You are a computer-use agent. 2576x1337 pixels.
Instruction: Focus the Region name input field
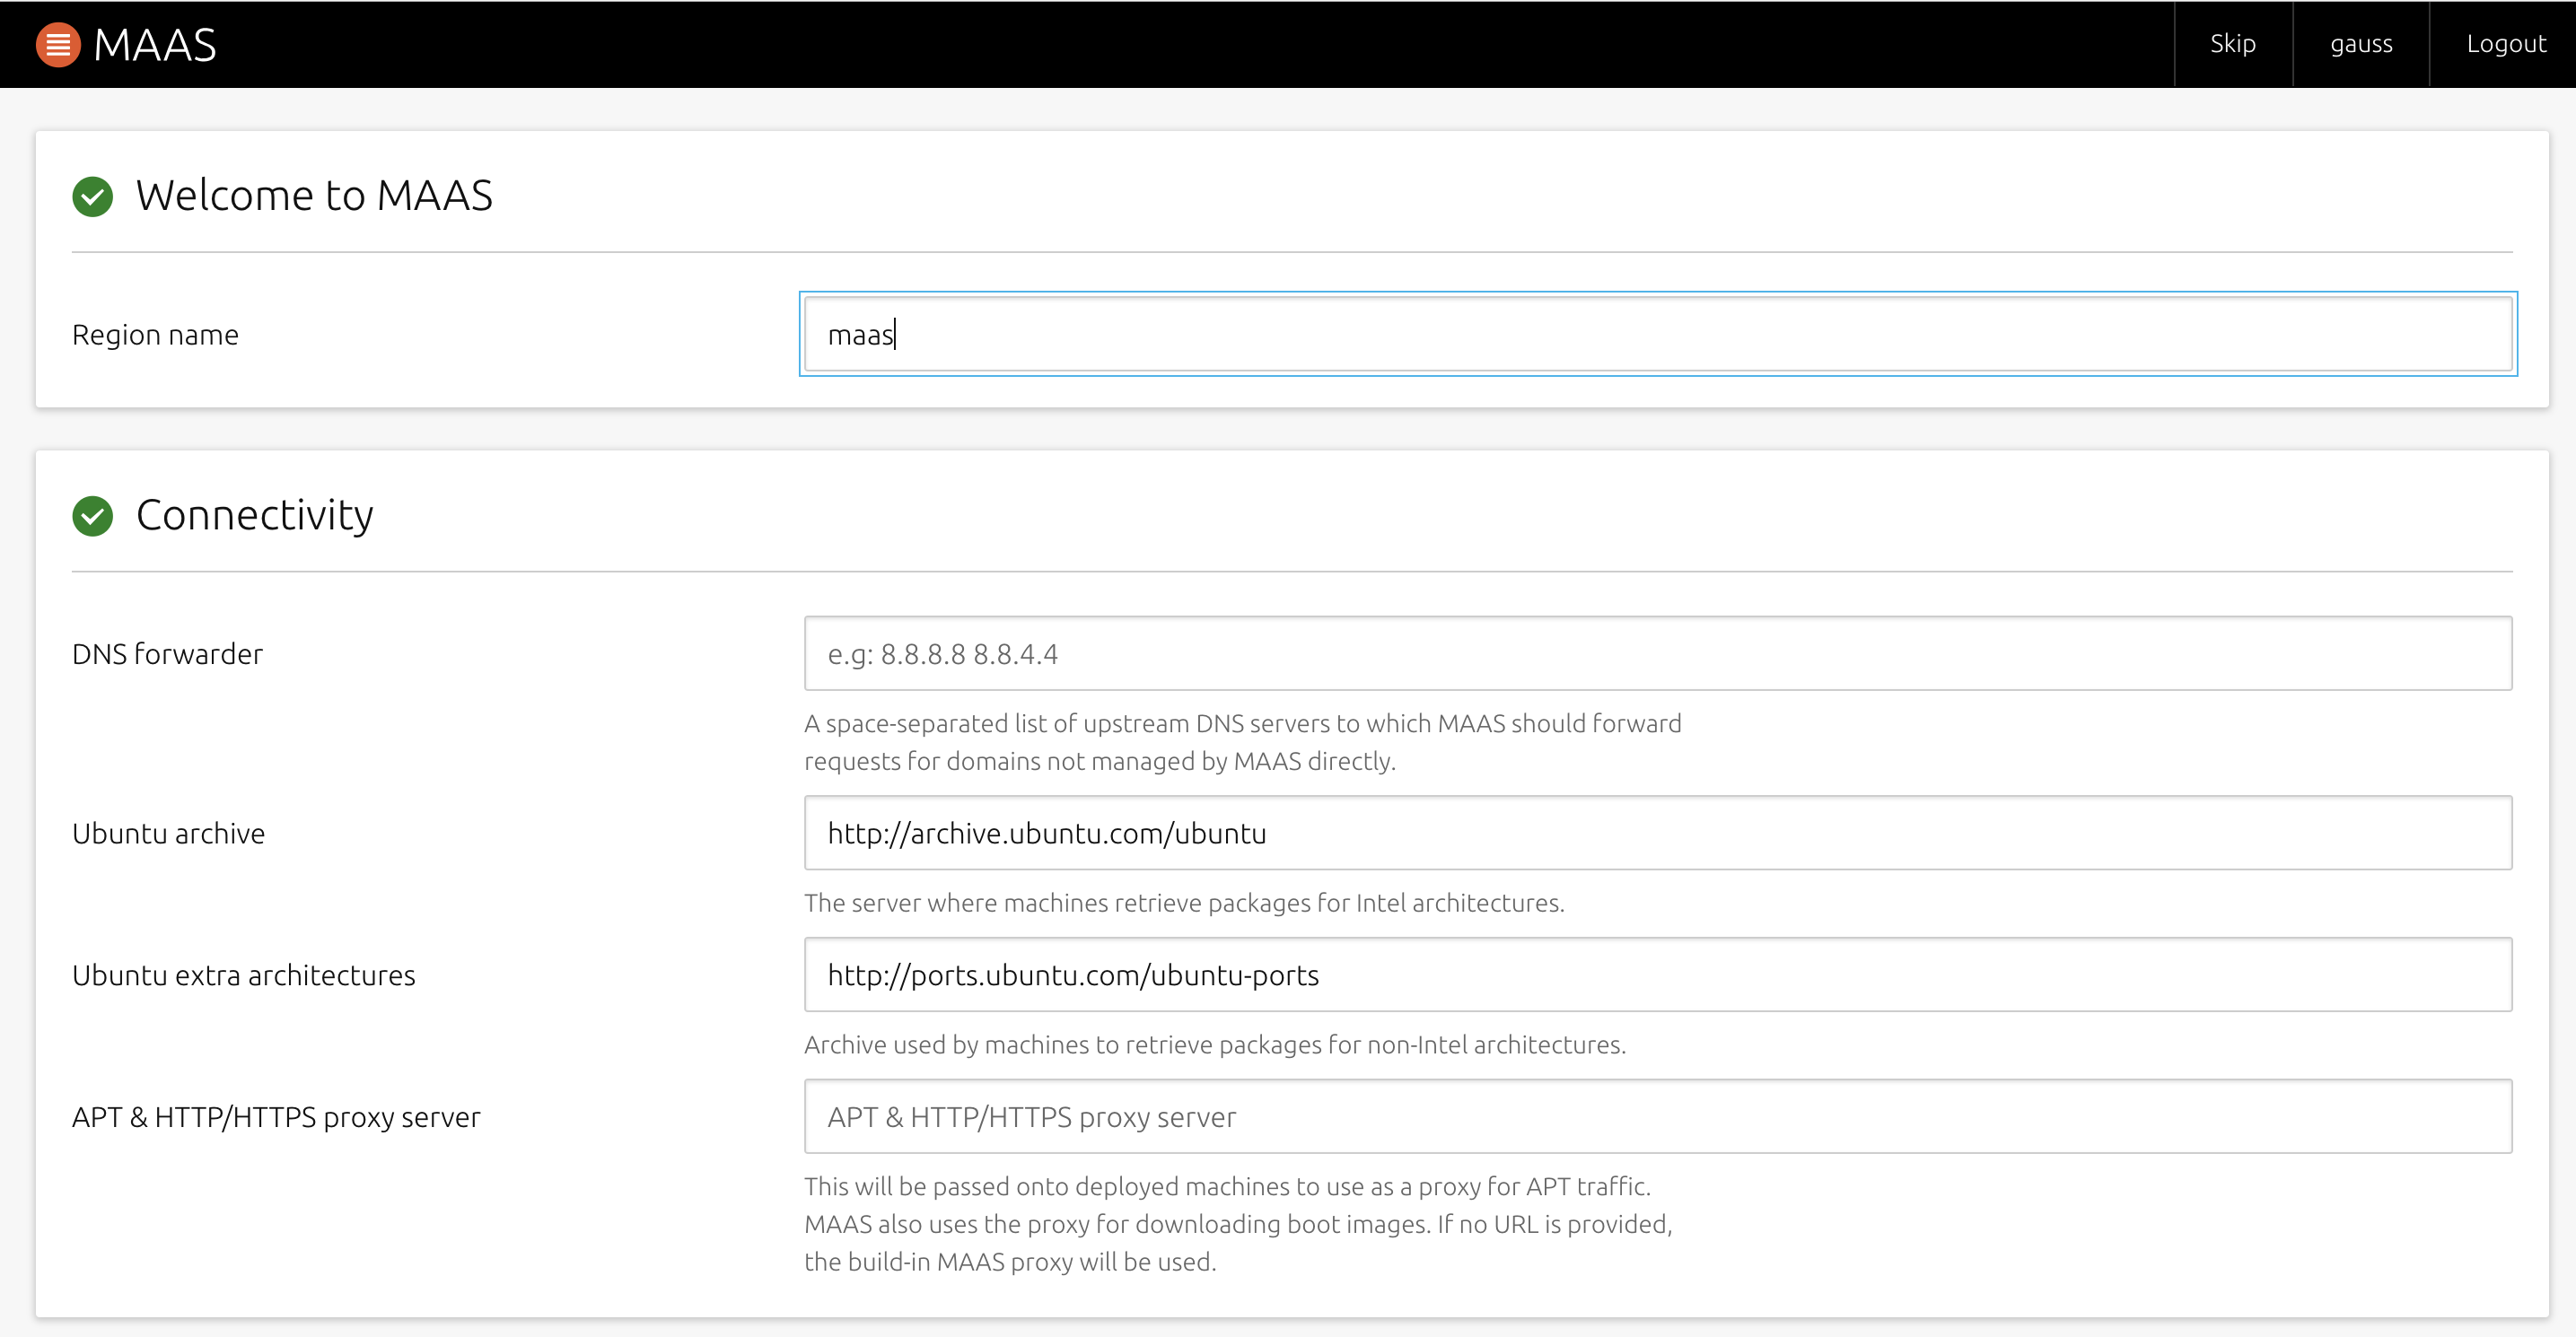pos(1657,334)
